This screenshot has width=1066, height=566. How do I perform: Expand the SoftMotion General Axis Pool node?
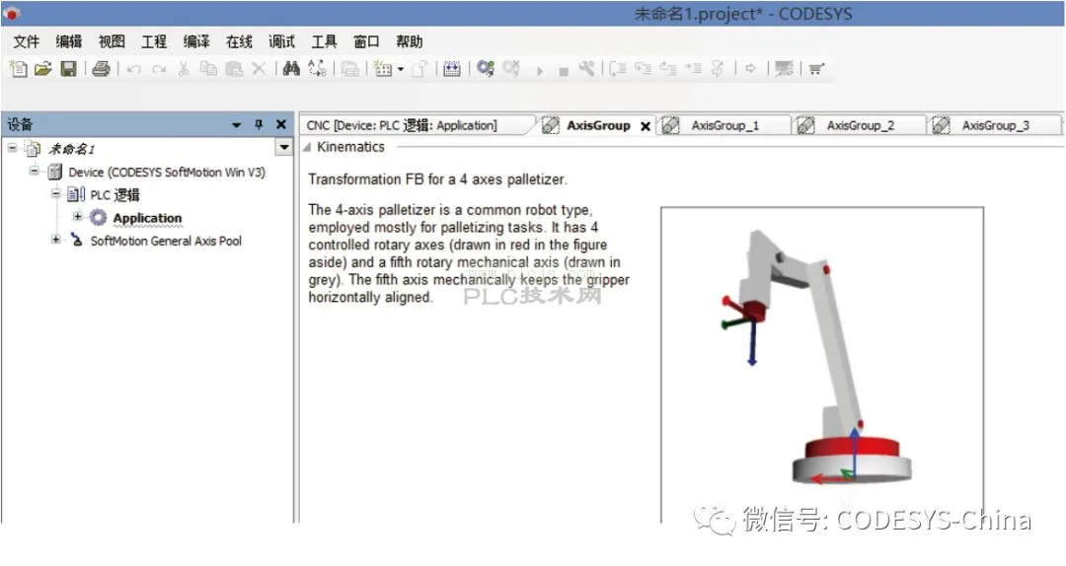[55, 240]
